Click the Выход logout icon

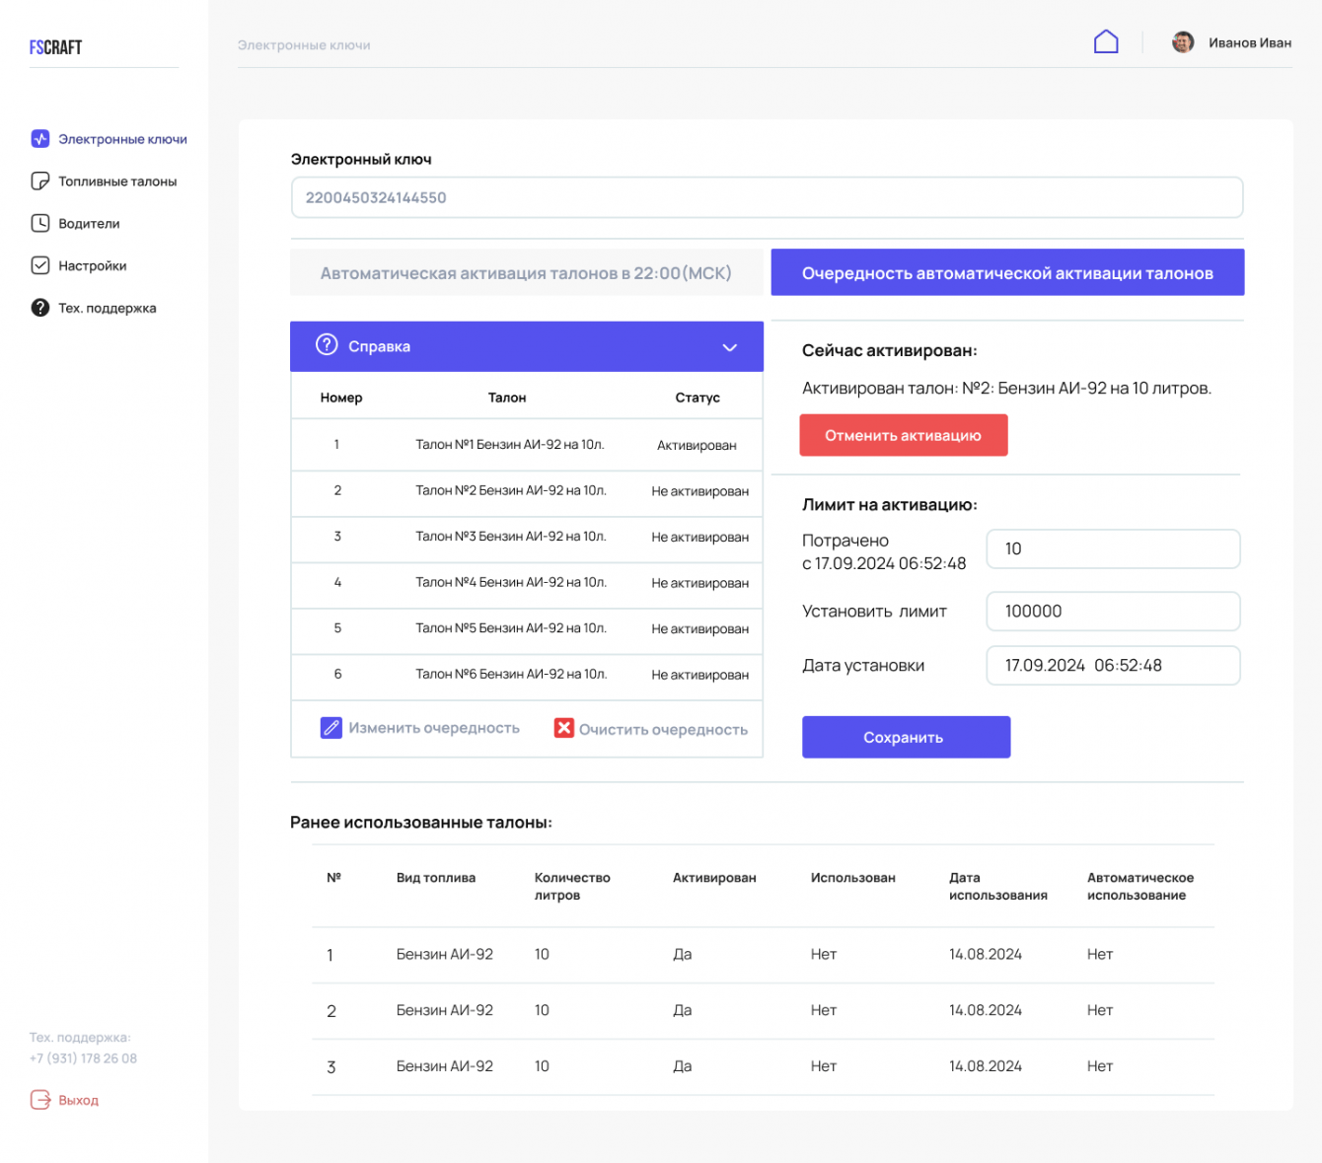pyautogui.click(x=40, y=1100)
